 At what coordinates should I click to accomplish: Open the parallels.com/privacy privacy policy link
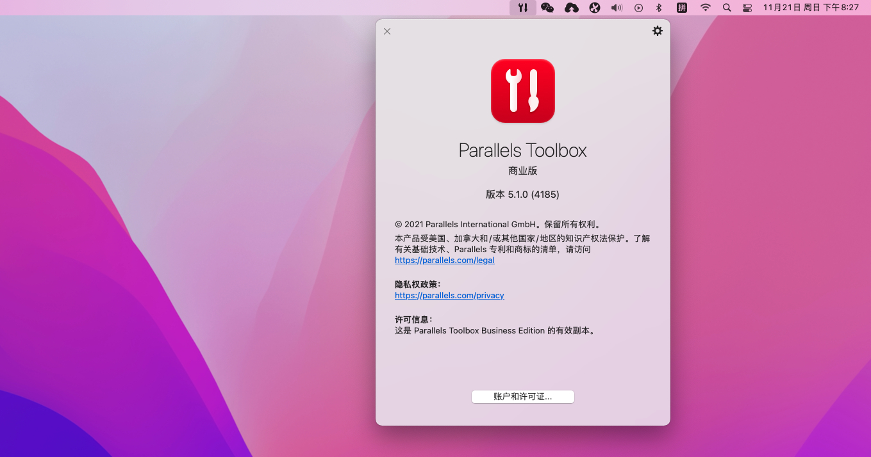tap(449, 295)
